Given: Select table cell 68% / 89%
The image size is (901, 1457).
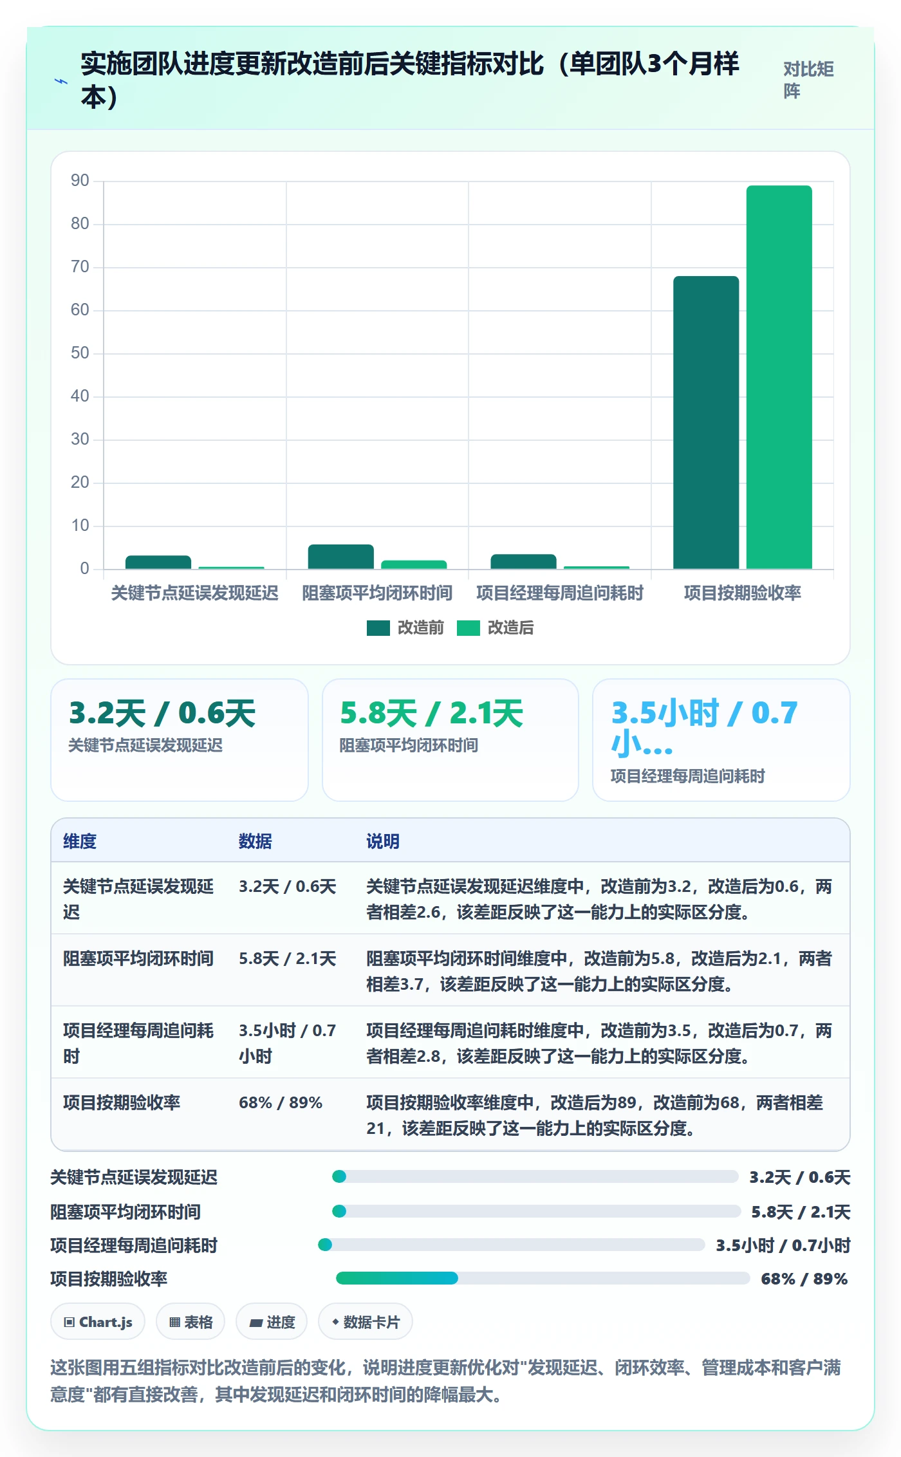Looking at the screenshot, I should coord(281,1102).
